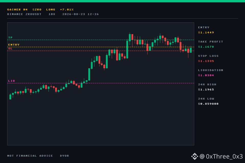Image resolution: width=245 pixels, height=163 pixels.
Task: Click the 24H HIGH heading
Action: tap(207, 84)
